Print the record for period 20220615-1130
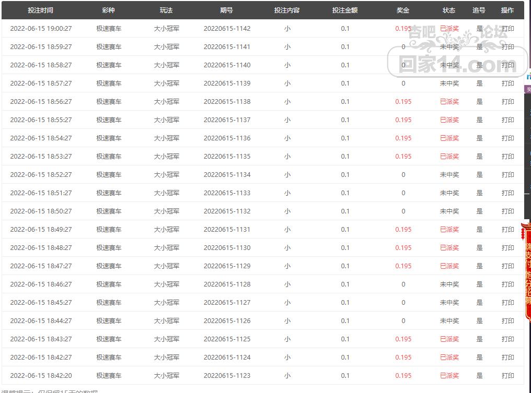Viewport: 531px width, 393px height. click(x=507, y=247)
